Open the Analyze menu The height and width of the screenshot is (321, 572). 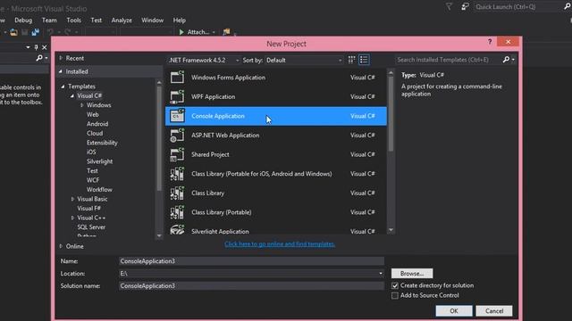122,21
